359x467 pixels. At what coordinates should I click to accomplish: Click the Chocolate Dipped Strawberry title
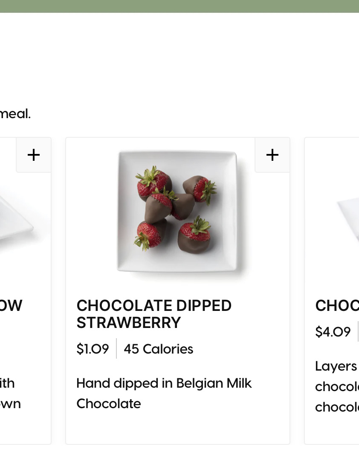pos(154,314)
